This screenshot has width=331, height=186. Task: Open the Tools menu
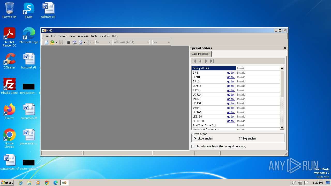pos(94,36)
